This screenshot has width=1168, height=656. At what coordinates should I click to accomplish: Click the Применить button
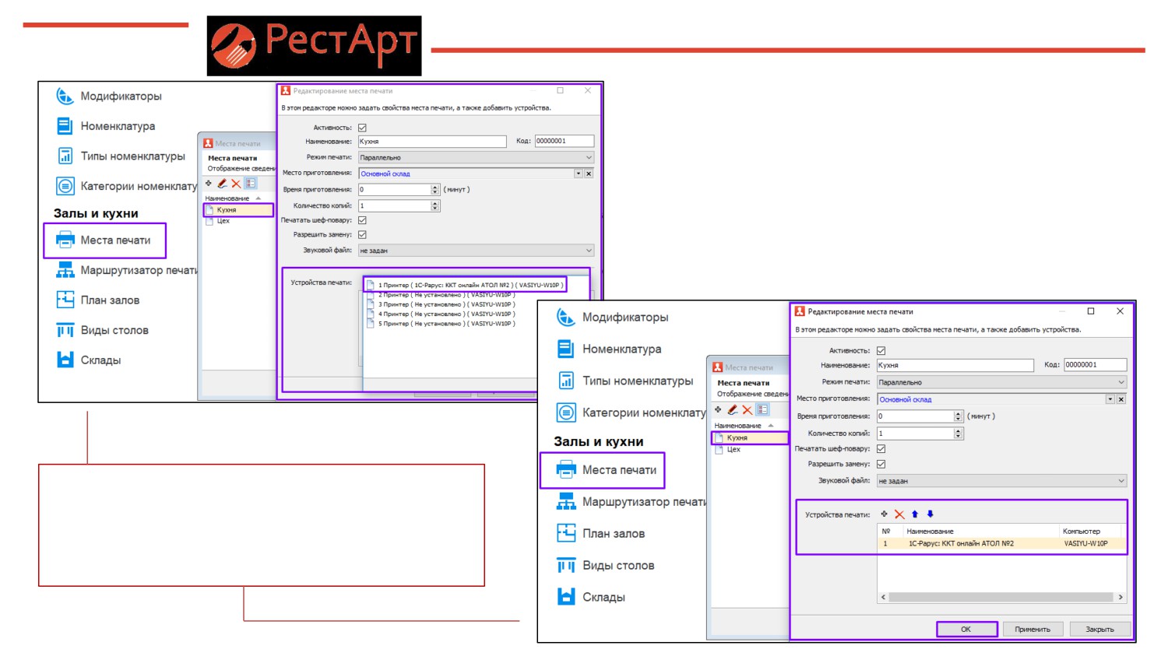[1033, 629]
